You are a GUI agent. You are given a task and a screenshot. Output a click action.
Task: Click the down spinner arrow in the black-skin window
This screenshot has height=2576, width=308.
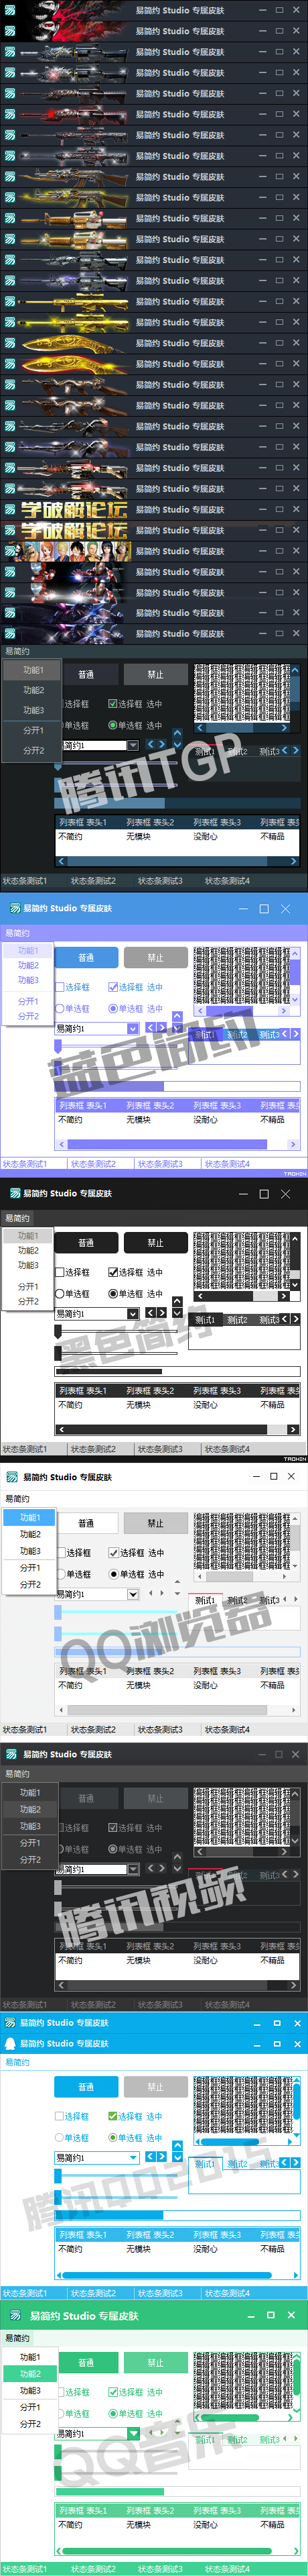coord(177,1313)
